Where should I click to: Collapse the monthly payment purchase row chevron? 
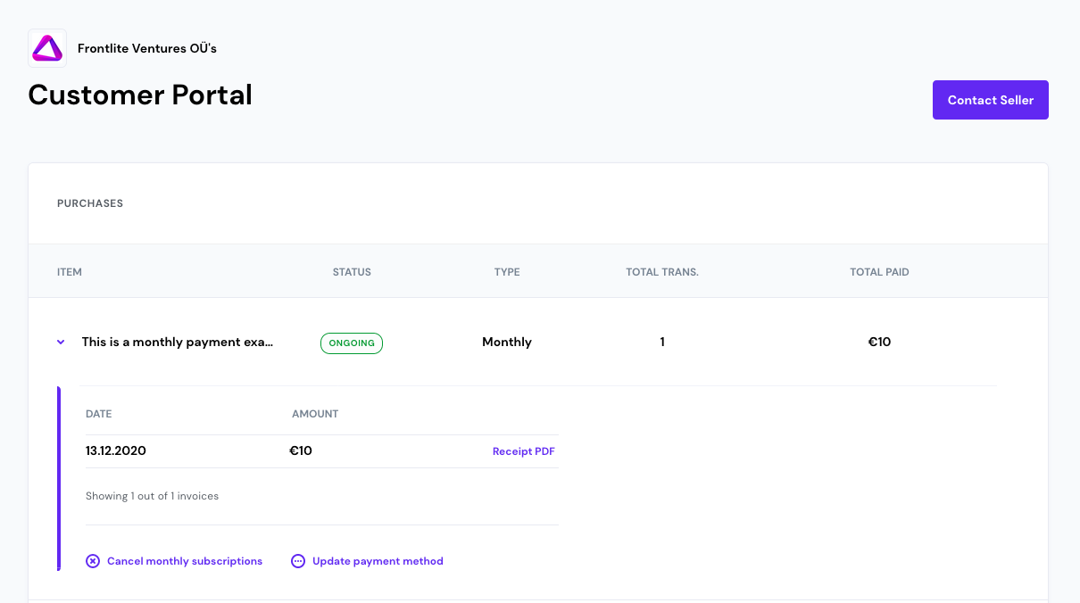click(x=61, y=342)
